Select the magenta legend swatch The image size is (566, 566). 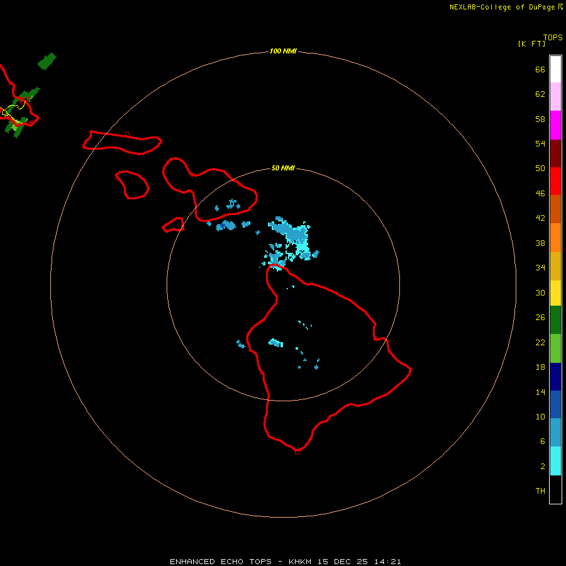(x=555, y=125)
